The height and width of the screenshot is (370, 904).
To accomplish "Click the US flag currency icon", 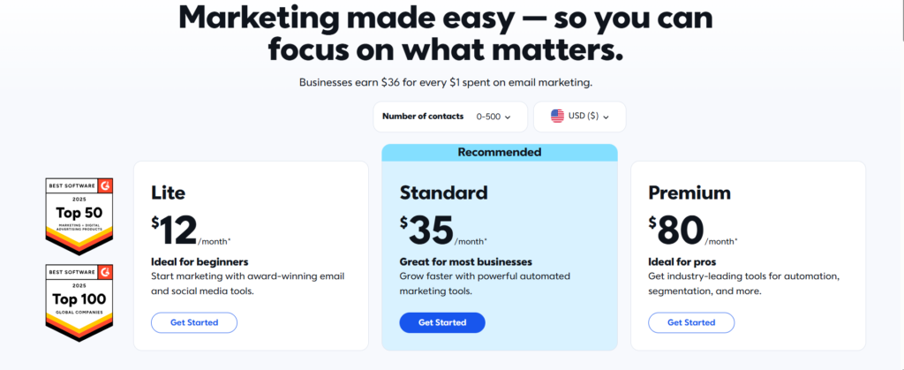I will point(557,117).
